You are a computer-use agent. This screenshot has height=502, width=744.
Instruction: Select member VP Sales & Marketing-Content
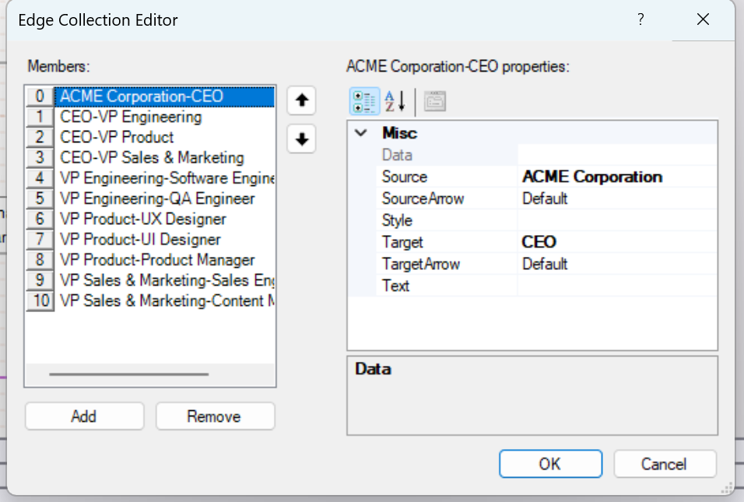(x=165, y=300)
